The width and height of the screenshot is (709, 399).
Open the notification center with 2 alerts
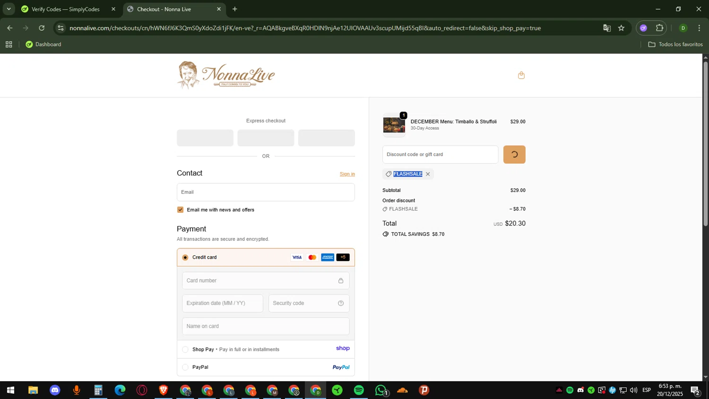(695, 390)
